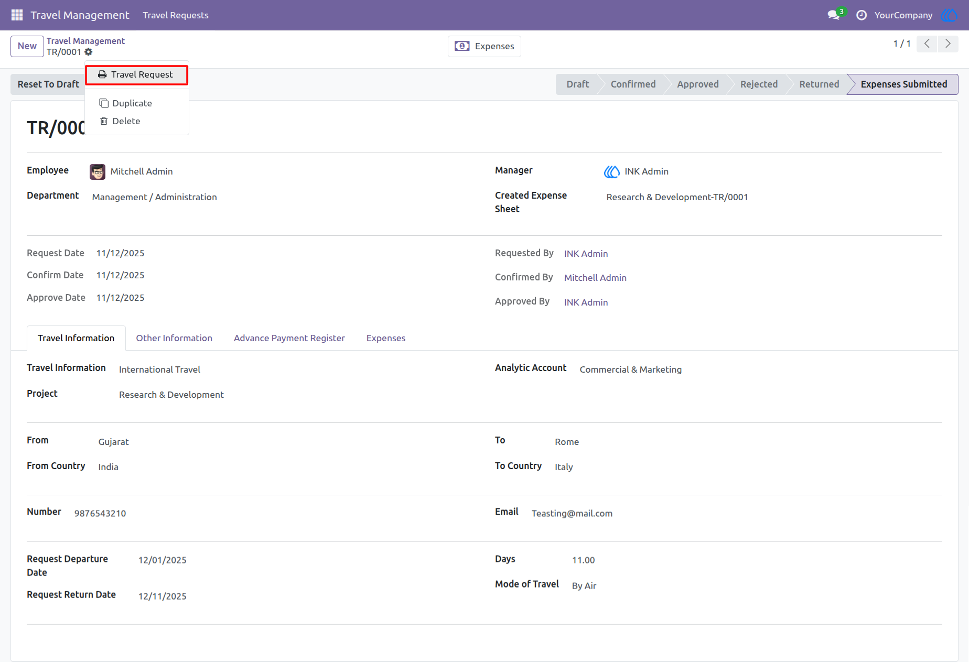969x663 pixels.
Task: Click the gear actions icon beside TR/0001
Action: [x=89, y=52]
